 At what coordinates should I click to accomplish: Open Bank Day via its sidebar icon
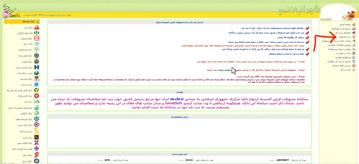[x=37, y=101]
